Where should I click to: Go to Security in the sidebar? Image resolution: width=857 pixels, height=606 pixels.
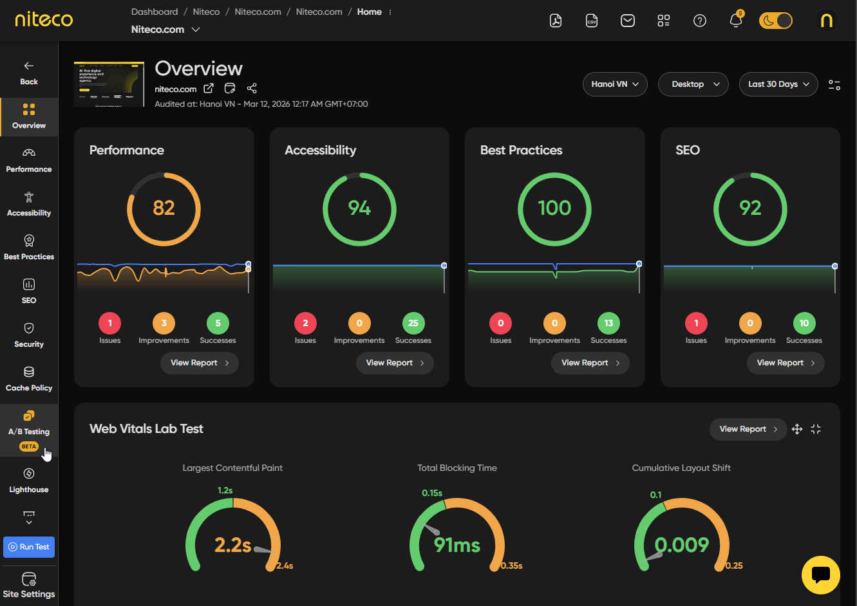29,335
